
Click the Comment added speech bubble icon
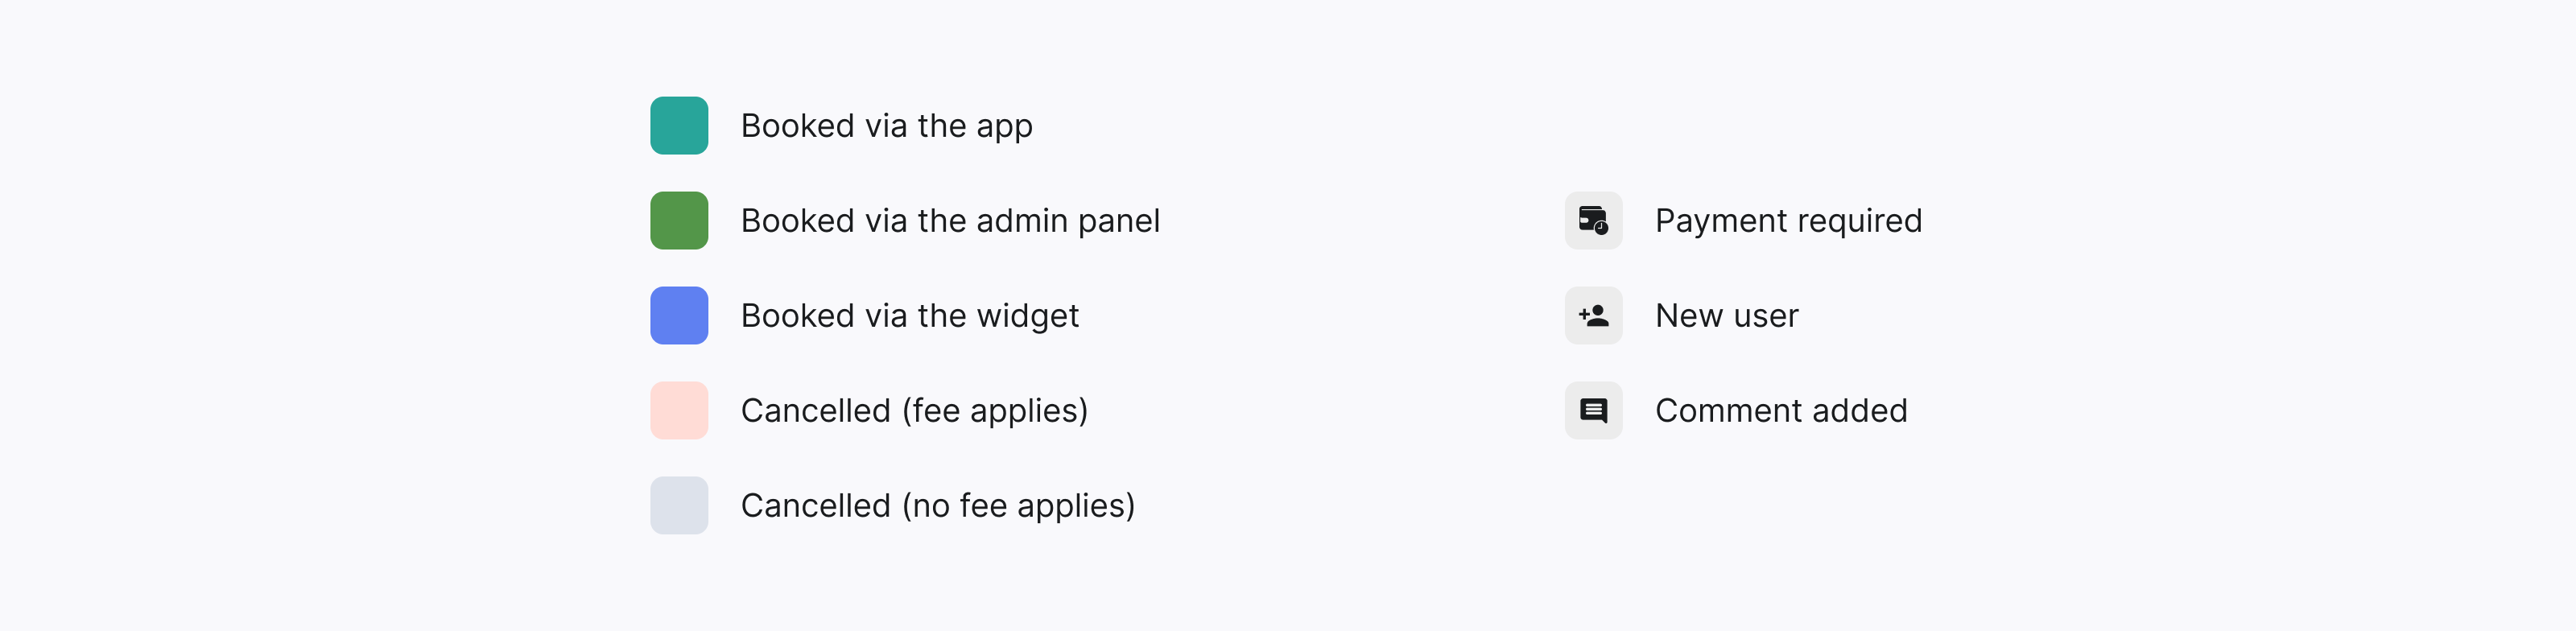click(1593, 410)
